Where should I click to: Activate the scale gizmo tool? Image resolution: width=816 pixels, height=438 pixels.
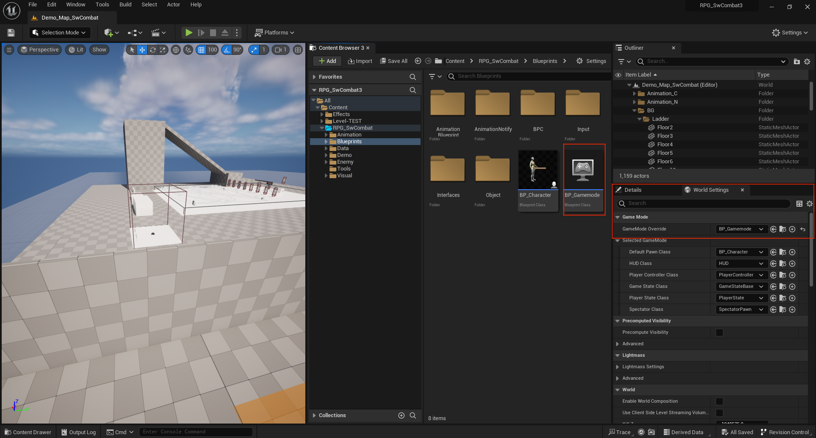[162, 50]
